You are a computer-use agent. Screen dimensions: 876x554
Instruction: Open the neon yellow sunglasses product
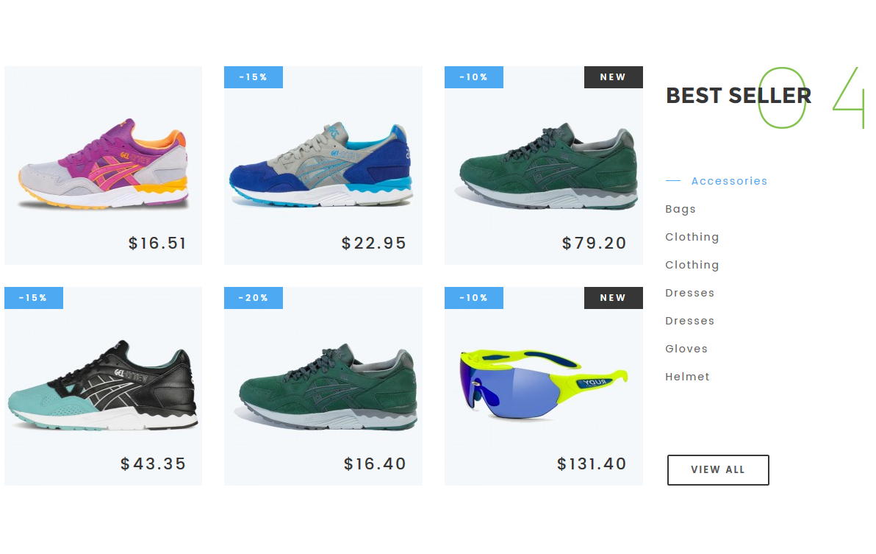pyautogui.click(x=544, y=384)
